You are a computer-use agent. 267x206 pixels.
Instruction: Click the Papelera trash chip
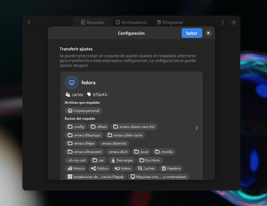[171, 168]
